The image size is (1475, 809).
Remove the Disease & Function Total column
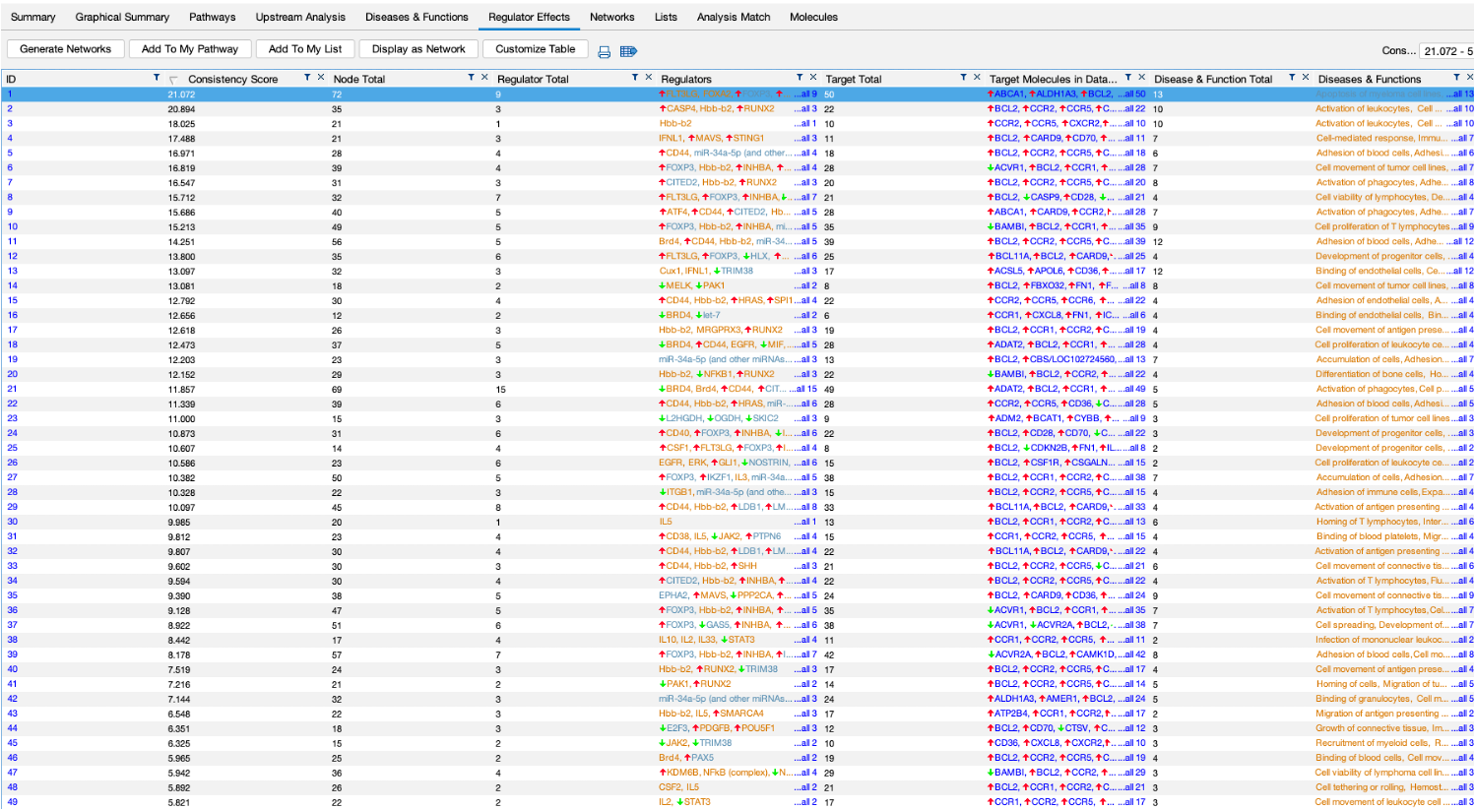[1306, 78]
